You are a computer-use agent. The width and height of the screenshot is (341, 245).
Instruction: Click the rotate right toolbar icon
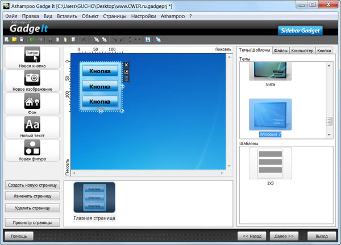(x=122, y=40)
